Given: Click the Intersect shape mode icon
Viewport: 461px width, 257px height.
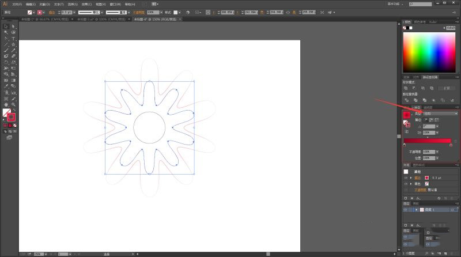Looking at the screenshot, I should tap(423, 88).
